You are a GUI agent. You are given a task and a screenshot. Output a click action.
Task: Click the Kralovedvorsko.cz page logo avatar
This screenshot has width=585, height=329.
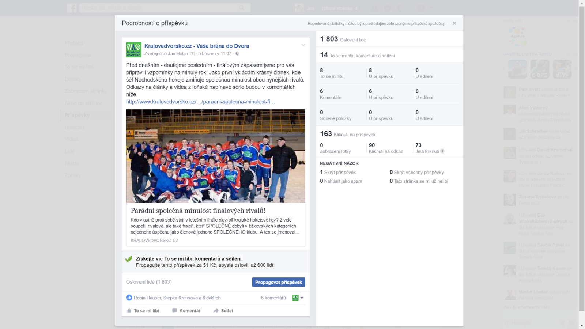coord(133,50)
